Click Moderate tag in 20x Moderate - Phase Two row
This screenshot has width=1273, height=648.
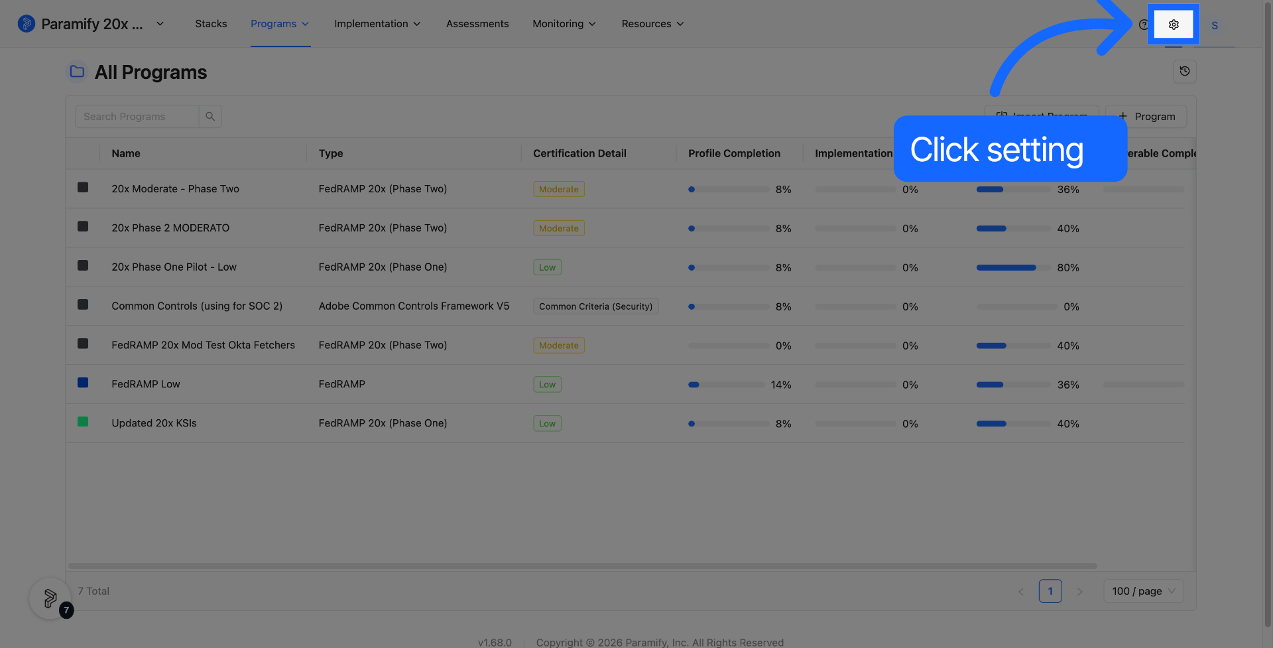559,189
